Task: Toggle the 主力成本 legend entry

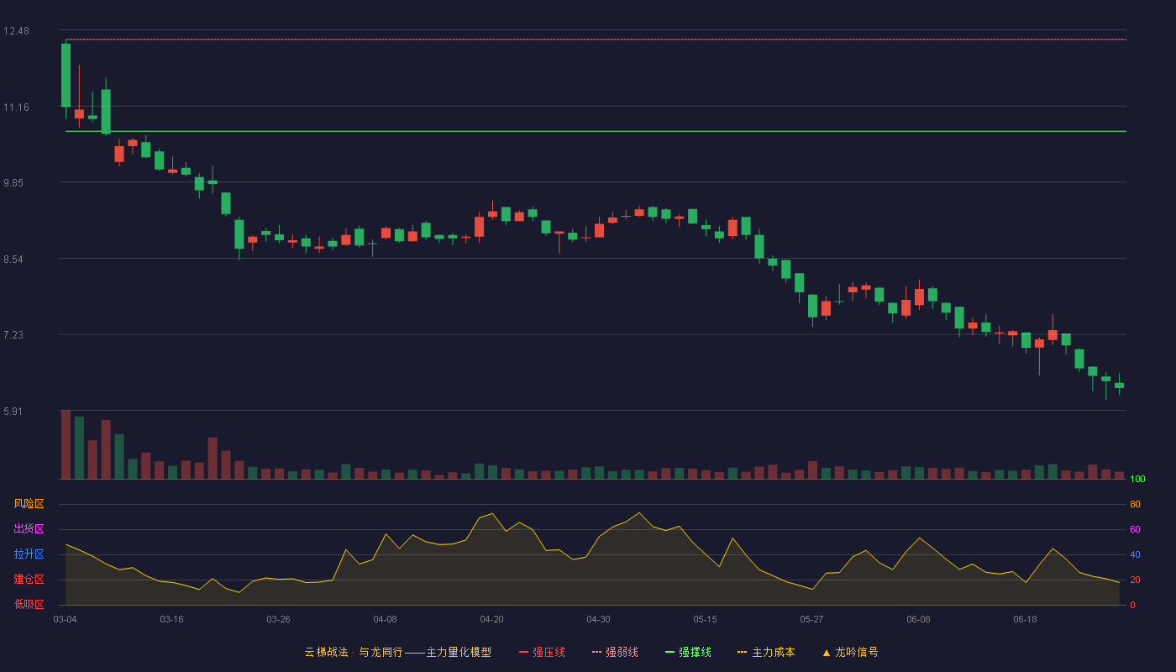Action: [x=766, y=652]
